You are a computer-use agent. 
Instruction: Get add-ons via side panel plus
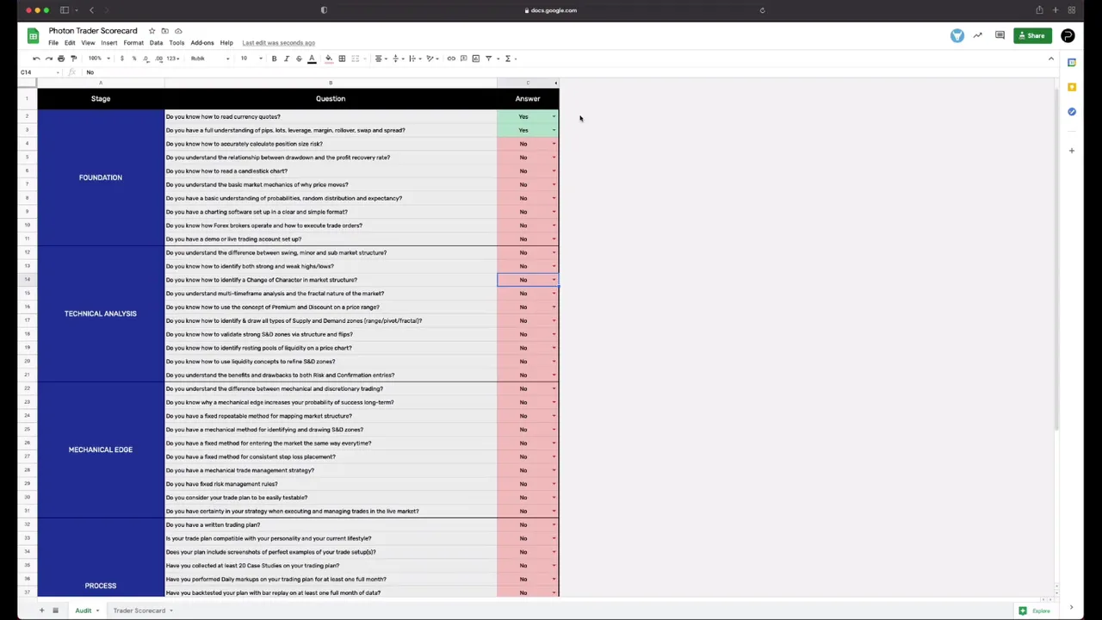[1071, 151]
